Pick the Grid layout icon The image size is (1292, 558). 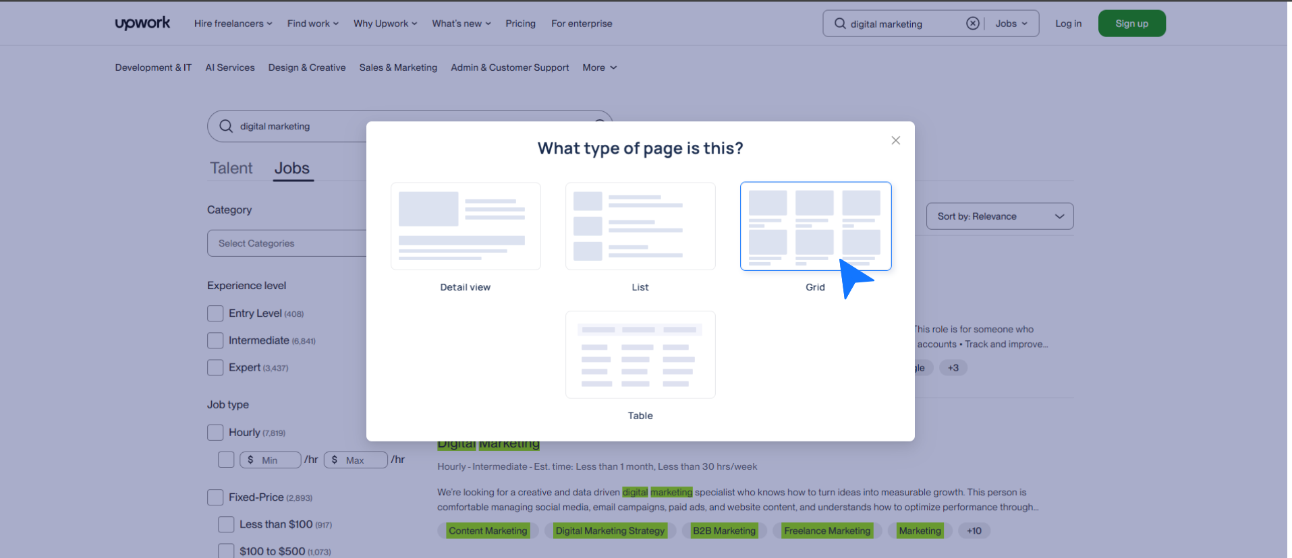point(815,226)
